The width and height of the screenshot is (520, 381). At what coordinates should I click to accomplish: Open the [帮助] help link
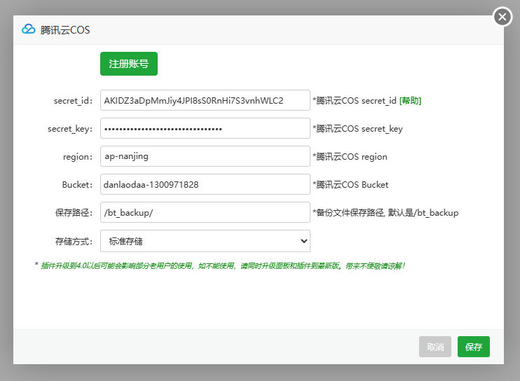pos(410,100)
